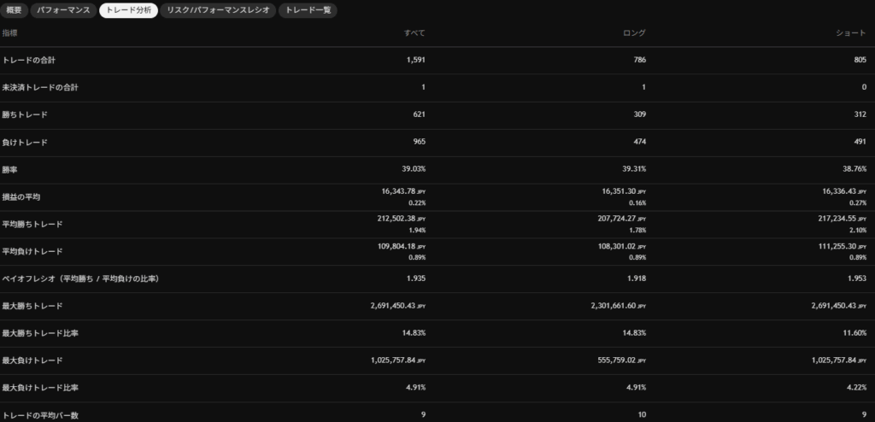Screen dimensions: 875x422
Task: Click short losing trades value 491
Action: click(x=860, y=142)
